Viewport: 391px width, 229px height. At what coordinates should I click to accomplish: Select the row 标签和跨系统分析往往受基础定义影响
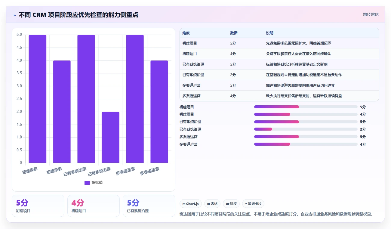279,64
